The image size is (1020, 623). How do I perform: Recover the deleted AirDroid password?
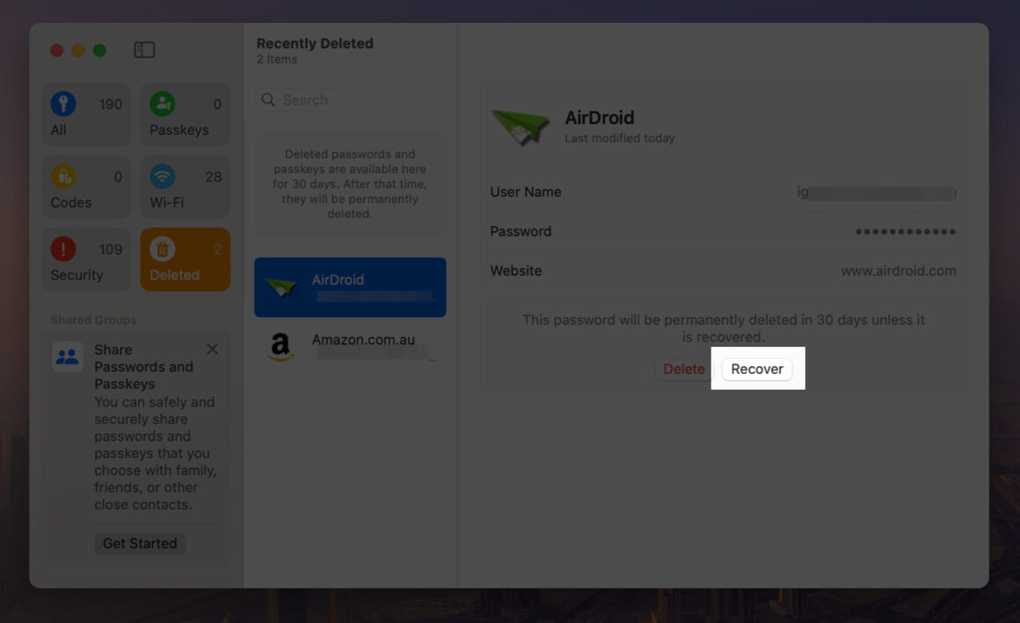pos(756,369)
